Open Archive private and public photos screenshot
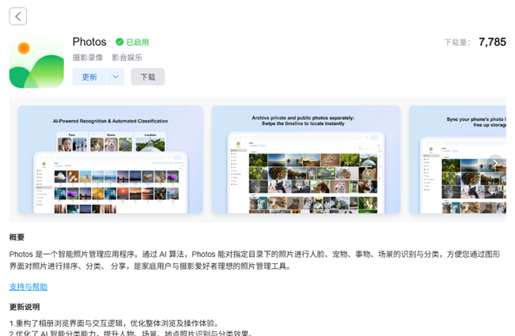 [x=306, y=160]
